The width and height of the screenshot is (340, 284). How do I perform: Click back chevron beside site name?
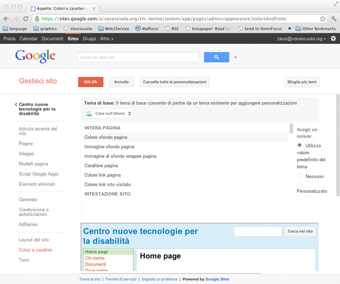point(16,105)
